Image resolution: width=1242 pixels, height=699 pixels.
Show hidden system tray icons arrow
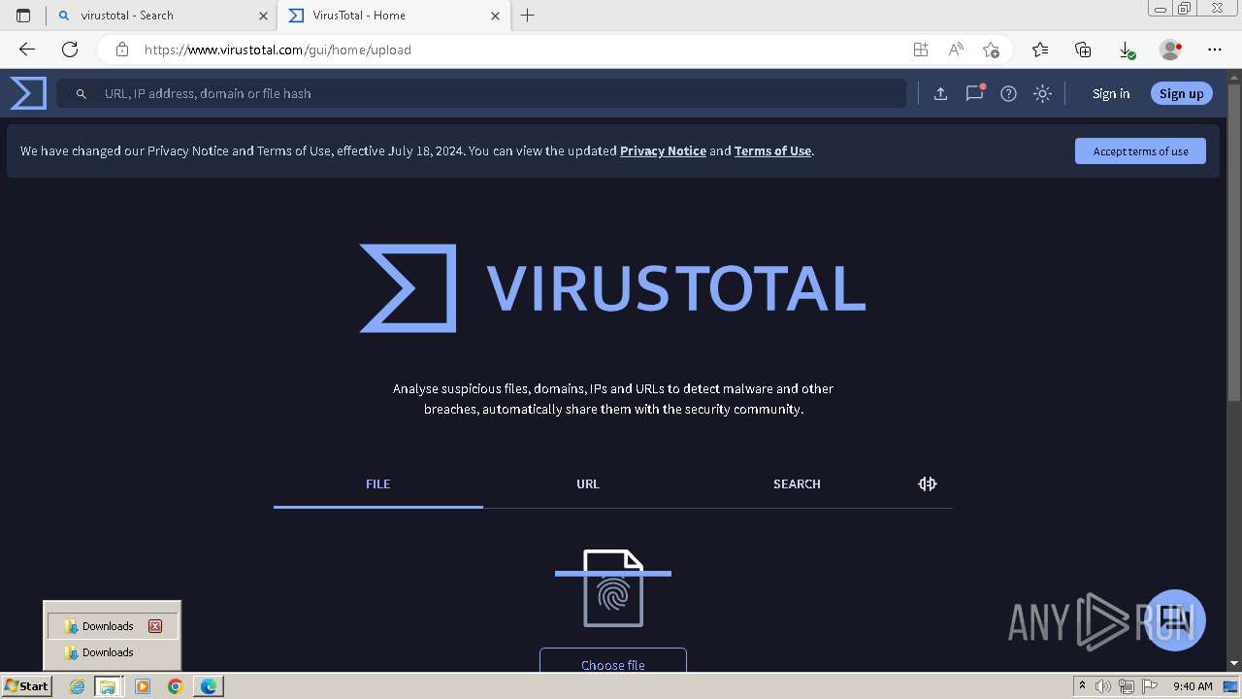[x=1082, y=686]
